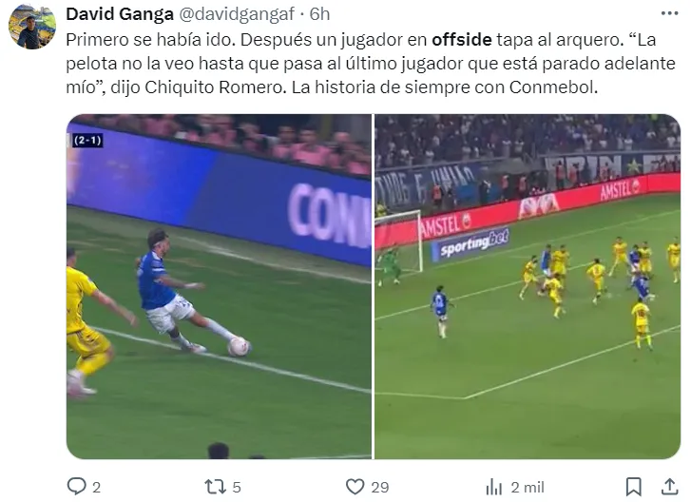691x502 pixels.
Task: Click the (2-1) score overlay on image
Action: (87, 141)
